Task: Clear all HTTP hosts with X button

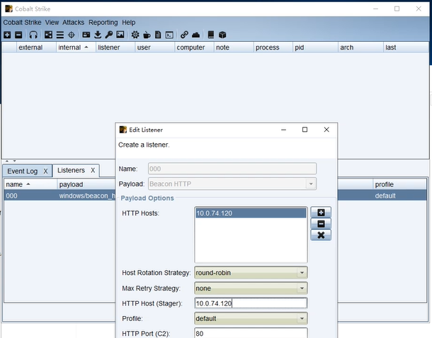Action: pos(321,235)
